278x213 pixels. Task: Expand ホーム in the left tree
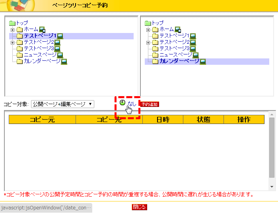[x=12, y=30]
